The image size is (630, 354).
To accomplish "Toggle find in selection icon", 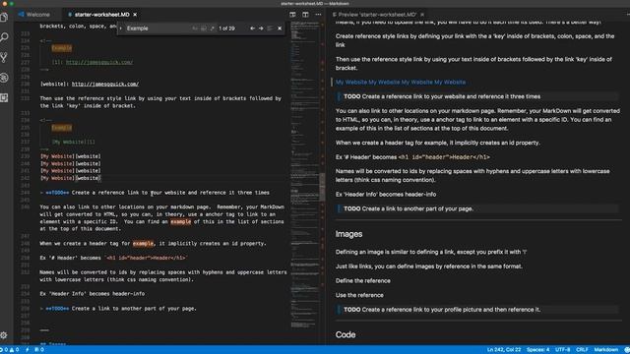I will click(270, 29).
